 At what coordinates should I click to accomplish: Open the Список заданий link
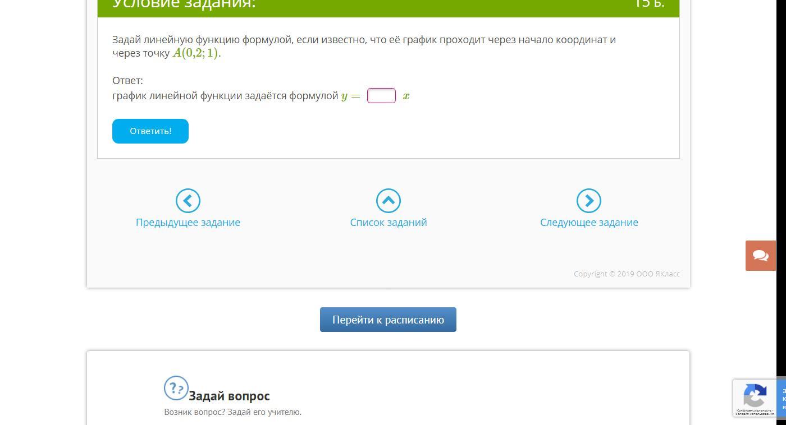click(388, 223)
